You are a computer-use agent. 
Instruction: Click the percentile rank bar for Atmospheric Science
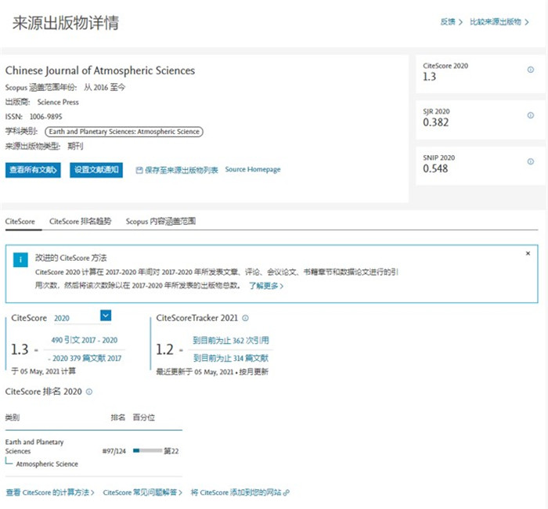[147, 451]
